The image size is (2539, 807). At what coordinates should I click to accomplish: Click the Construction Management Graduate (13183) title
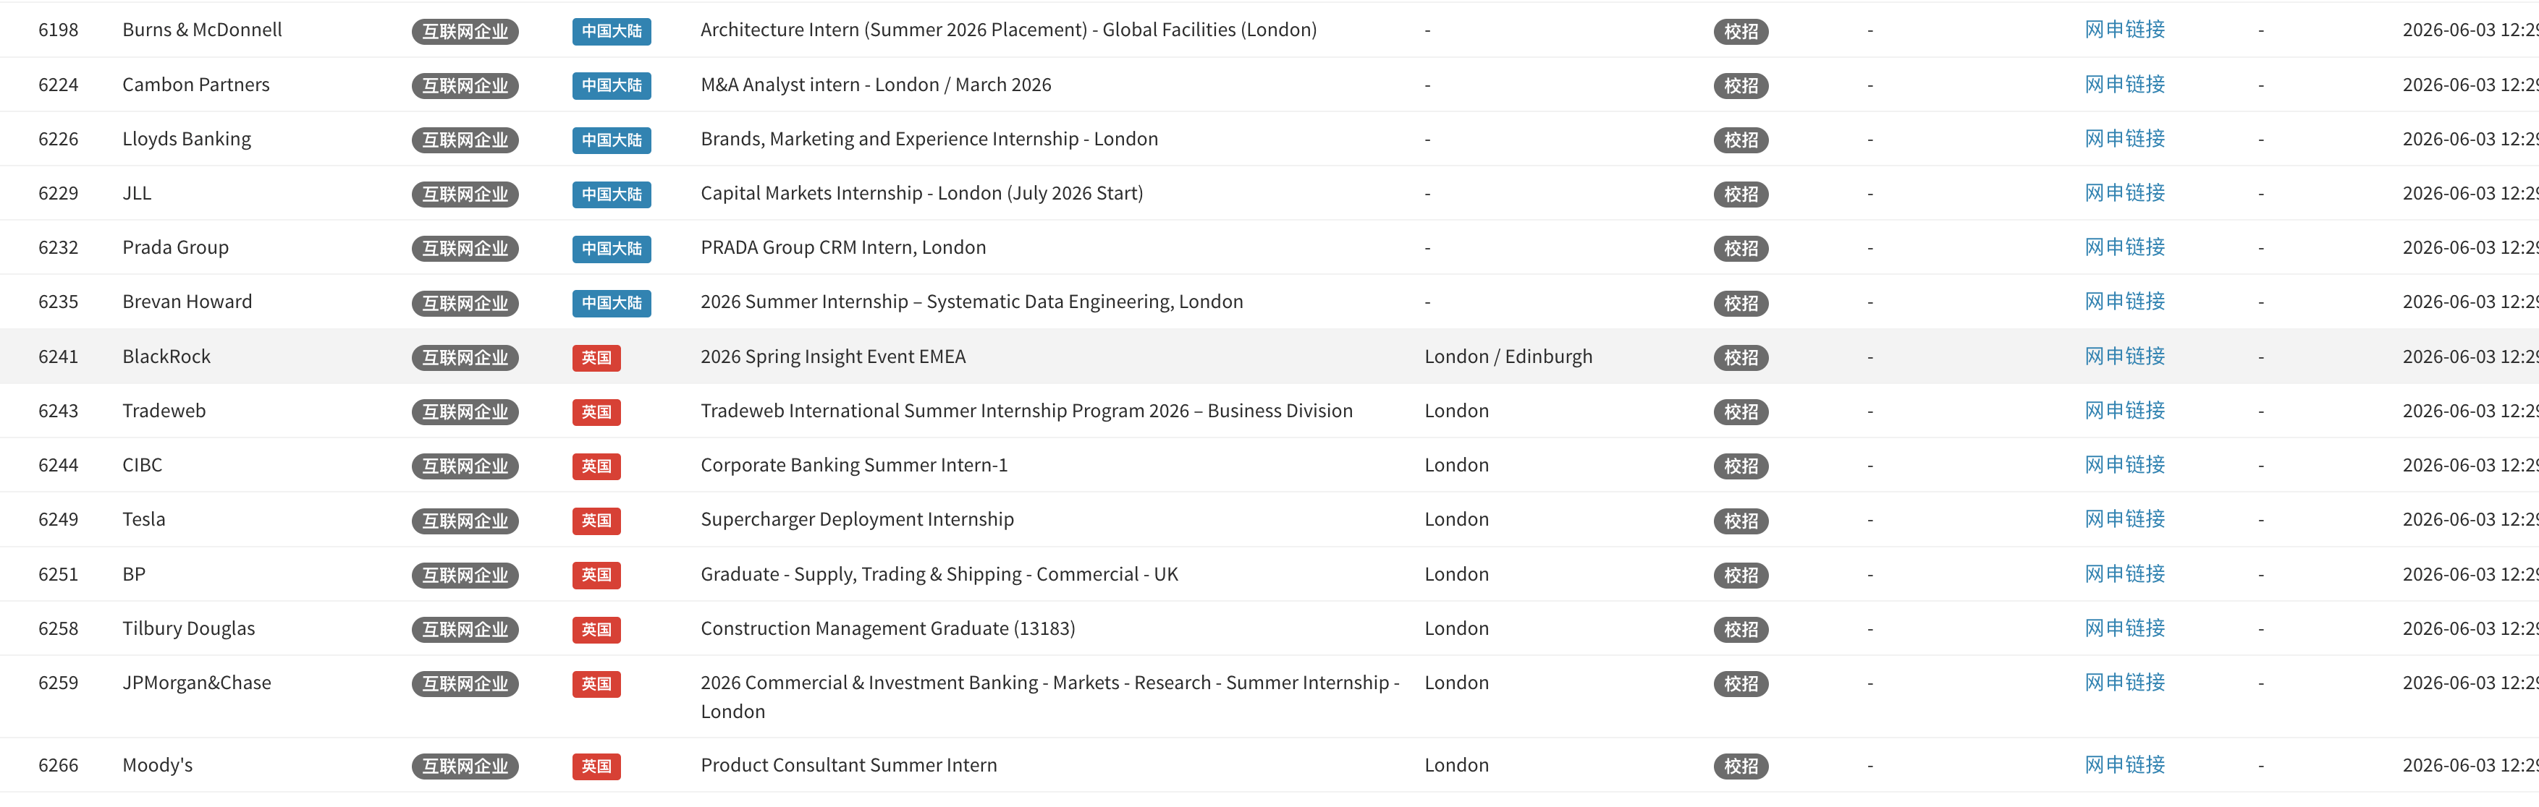tap(887, 629)
